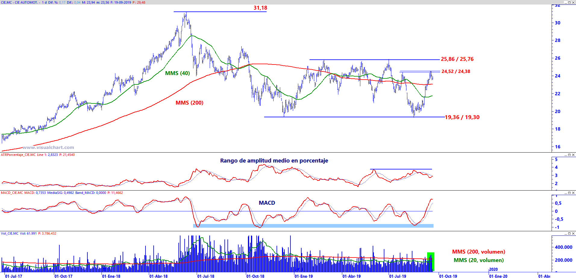Maximize the Vol_CIE.MC volume pane
The width and height of the screenshot is (576, 278).
point(569,234)
